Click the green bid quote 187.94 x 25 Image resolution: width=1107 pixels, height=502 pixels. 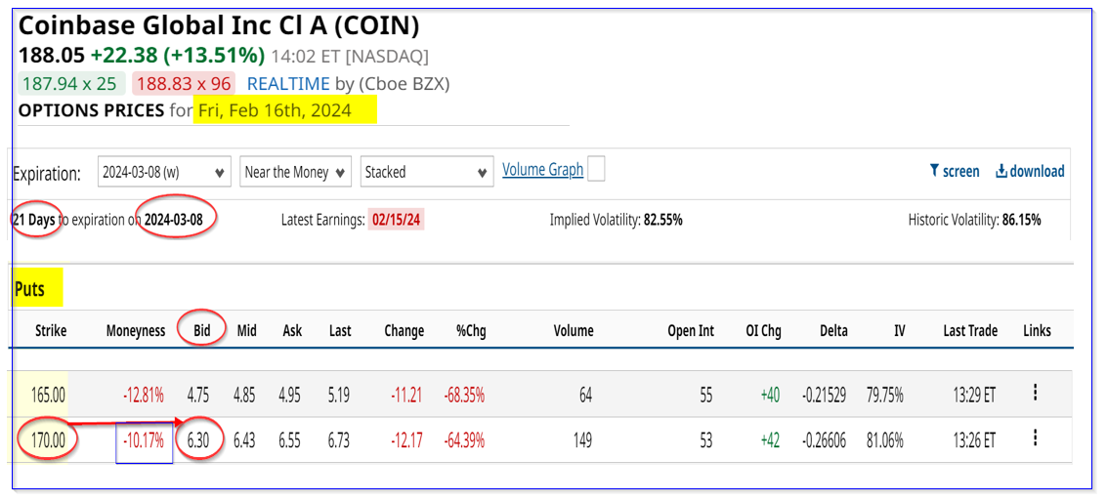[71, 84]
